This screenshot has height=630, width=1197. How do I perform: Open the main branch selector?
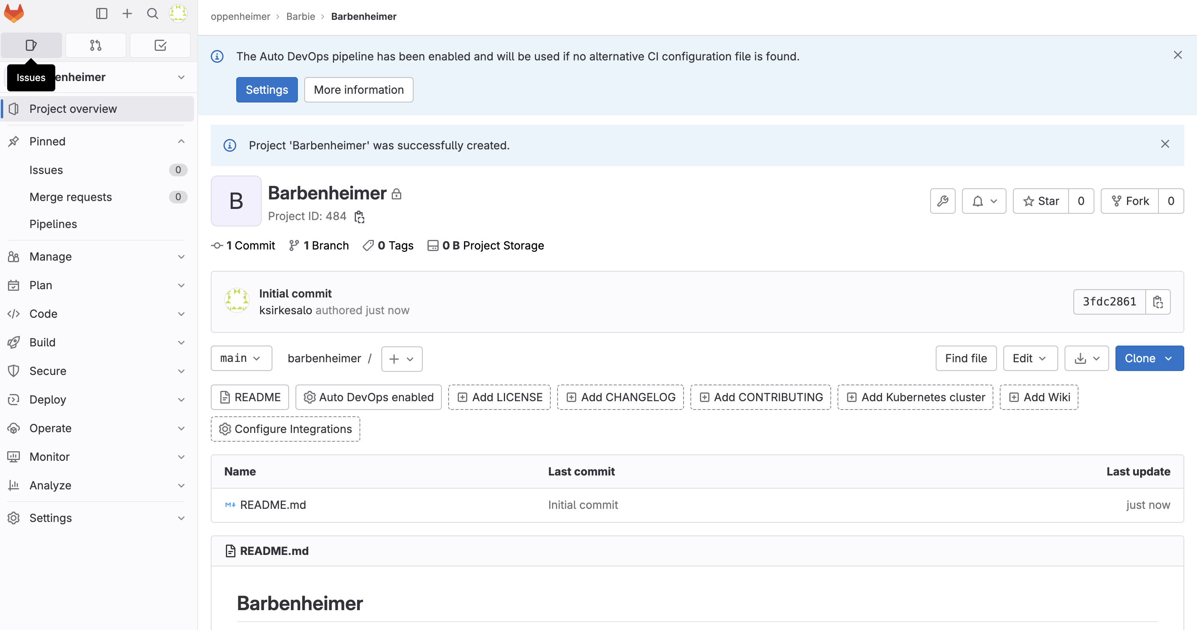(x=241, y=358)
